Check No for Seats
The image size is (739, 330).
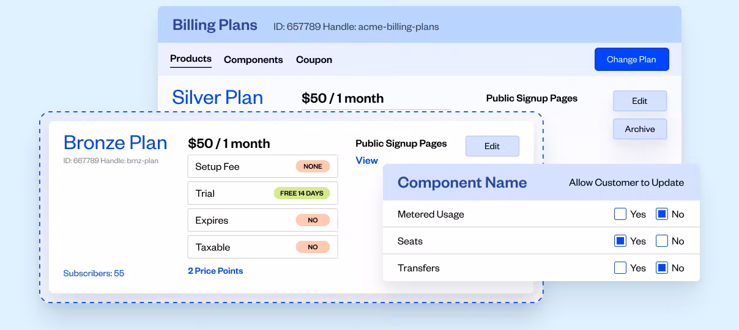click(x=661, y=241)
